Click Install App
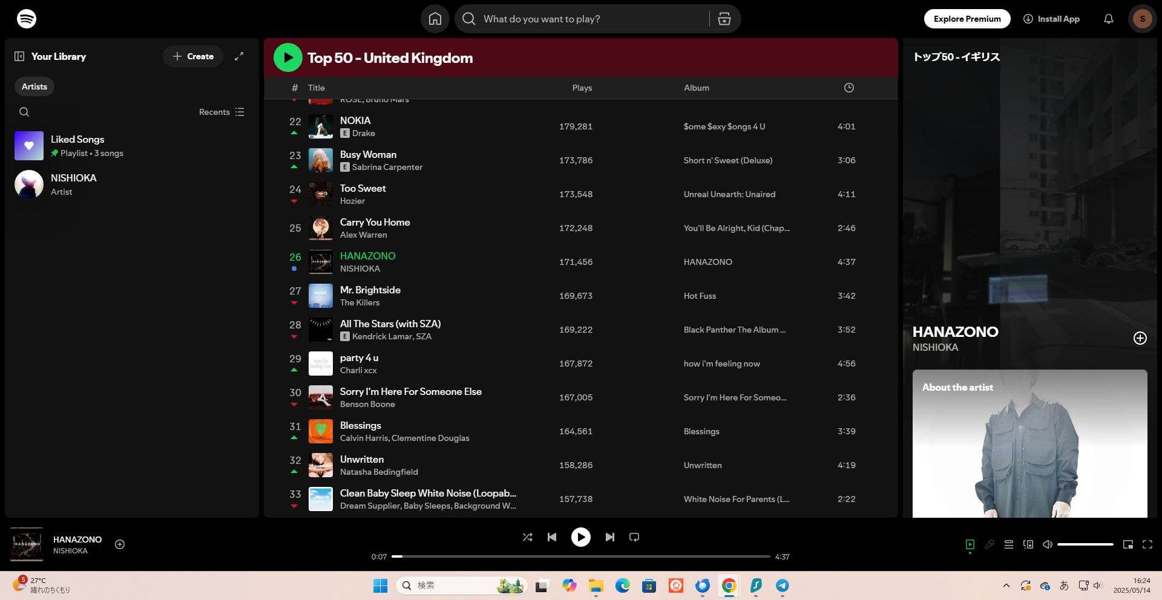1162x600 pixels. click(x=1051, y=19)
